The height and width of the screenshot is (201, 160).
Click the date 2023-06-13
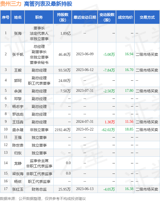[x=85, y=189]
